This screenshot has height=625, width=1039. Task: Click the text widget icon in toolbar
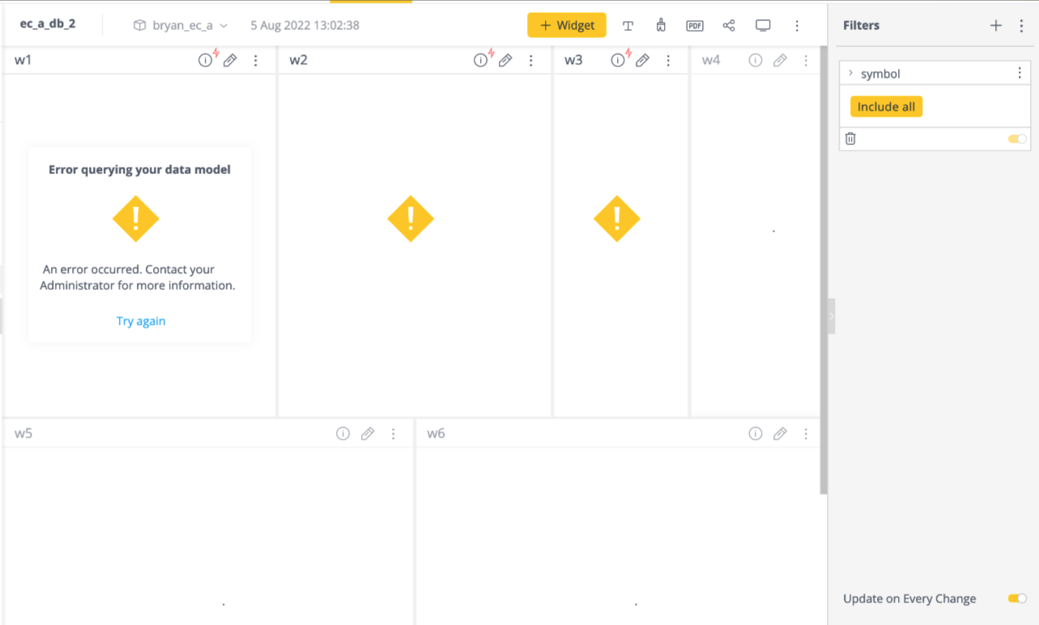628,26
